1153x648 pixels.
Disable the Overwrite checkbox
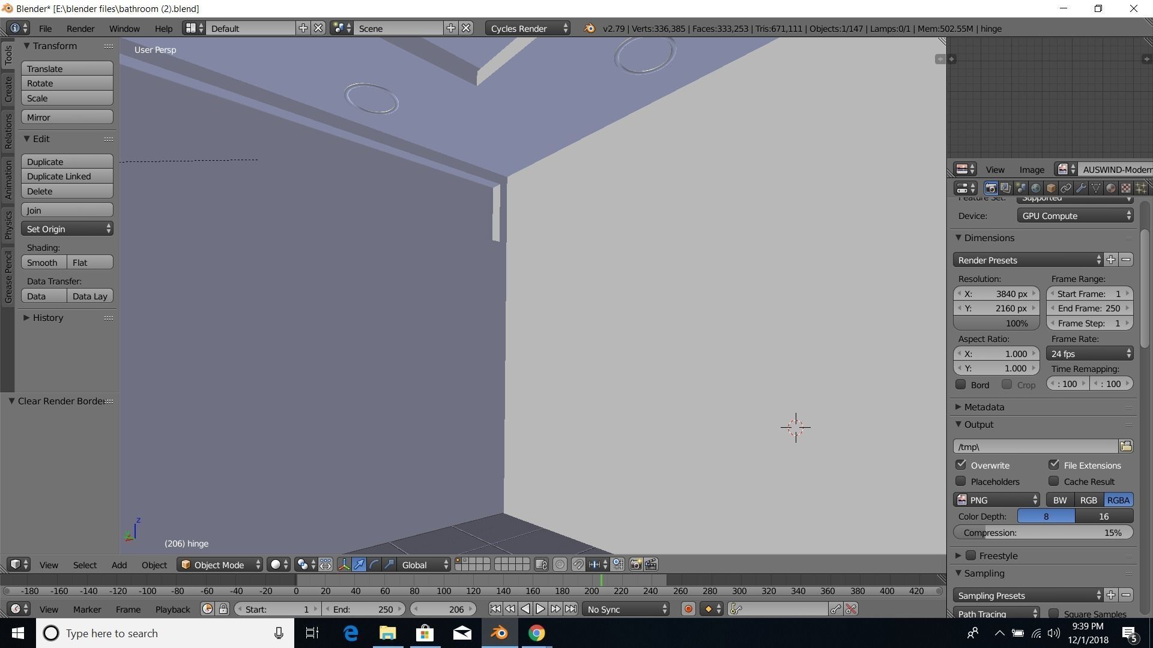pyautogui.click(x=961, y=465)
